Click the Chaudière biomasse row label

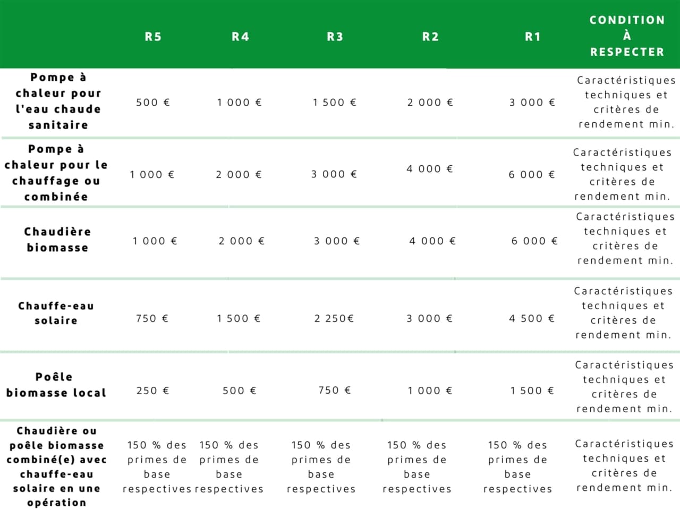(57, 240)
